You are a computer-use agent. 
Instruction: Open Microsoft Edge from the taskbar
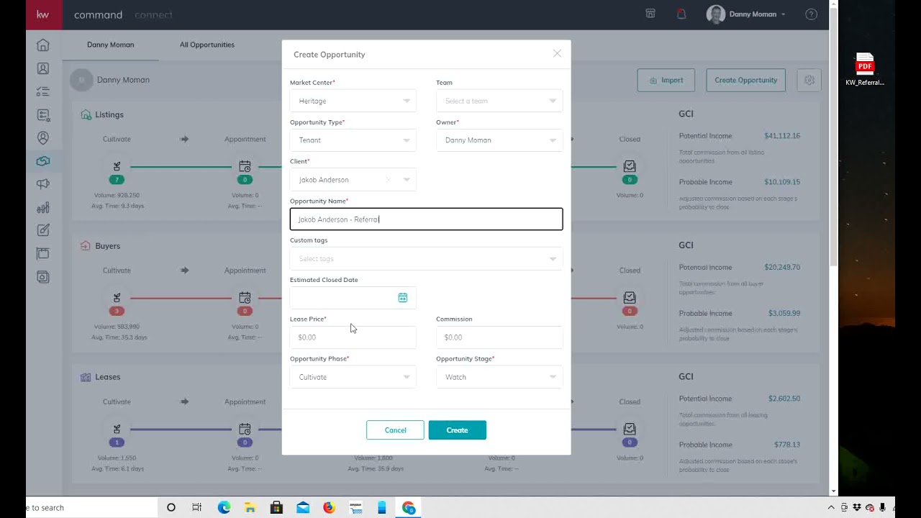coord(224,507)
